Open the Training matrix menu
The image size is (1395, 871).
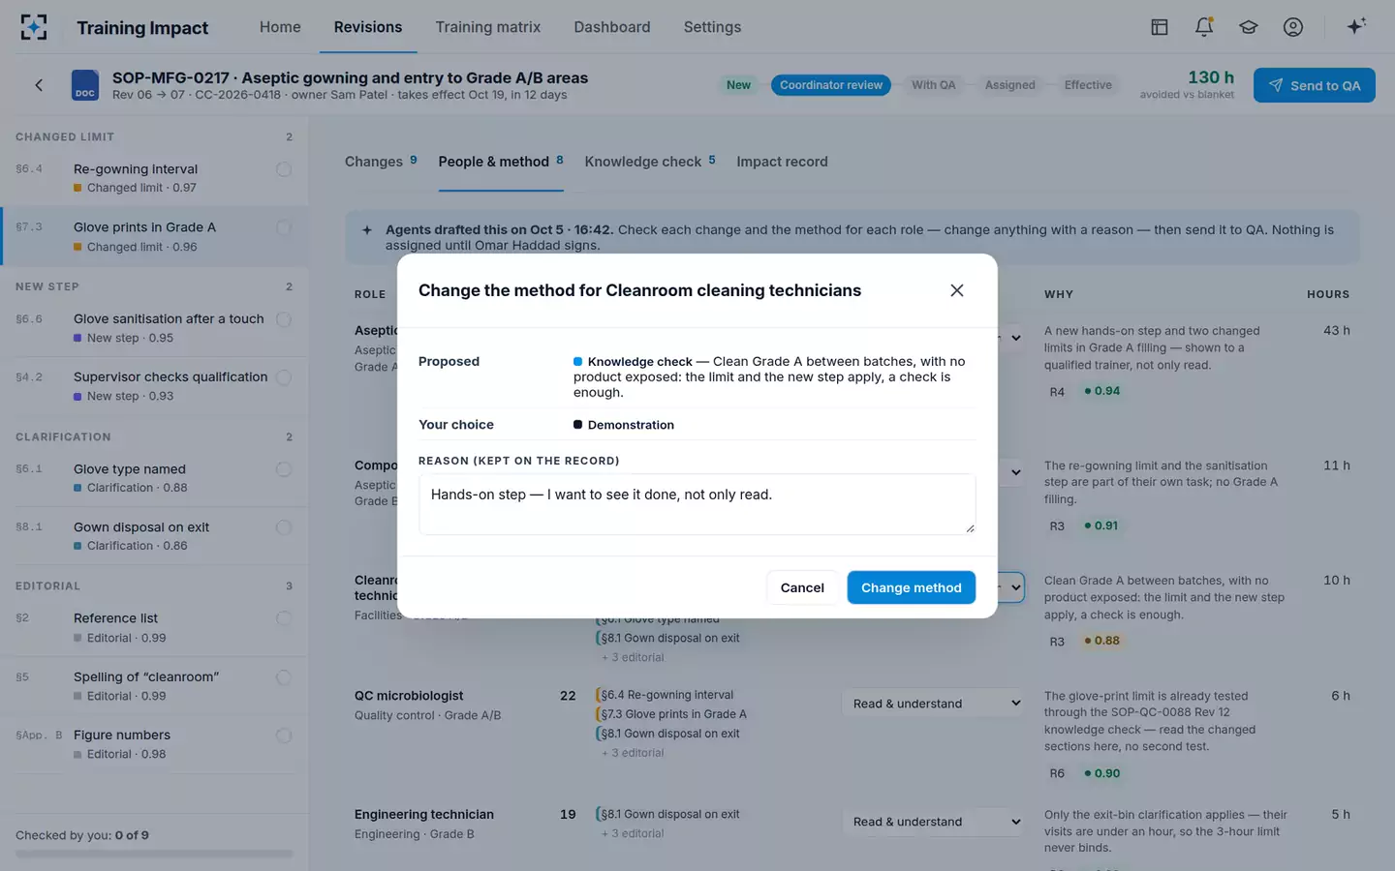(x=488, y=27)
